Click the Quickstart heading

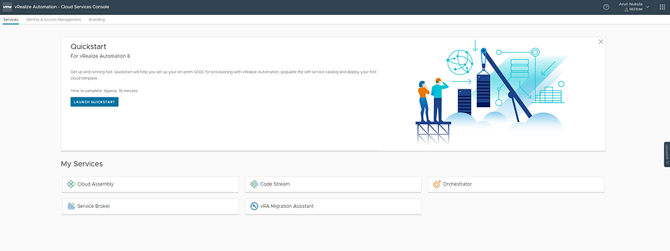(88, 47)
